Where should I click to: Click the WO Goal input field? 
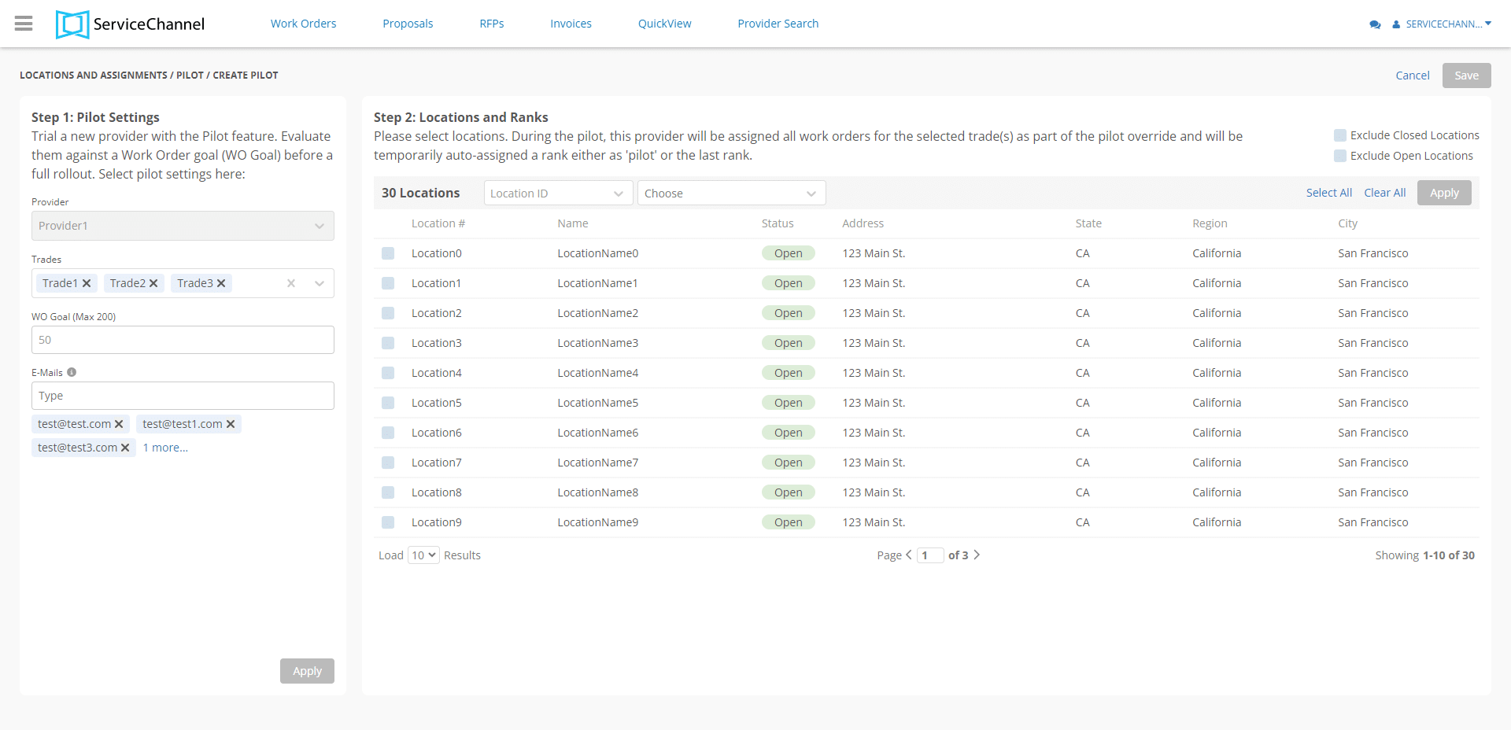(183, 340)
